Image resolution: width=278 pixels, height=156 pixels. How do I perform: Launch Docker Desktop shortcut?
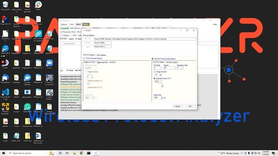point(27,80)
